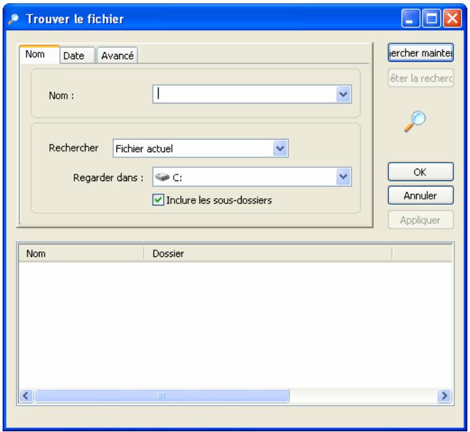Image resolution: width=470 pixels, height=432 pixels.
Task: Close the 'Trouver le fichier' dialog
Action: point(452,18)
